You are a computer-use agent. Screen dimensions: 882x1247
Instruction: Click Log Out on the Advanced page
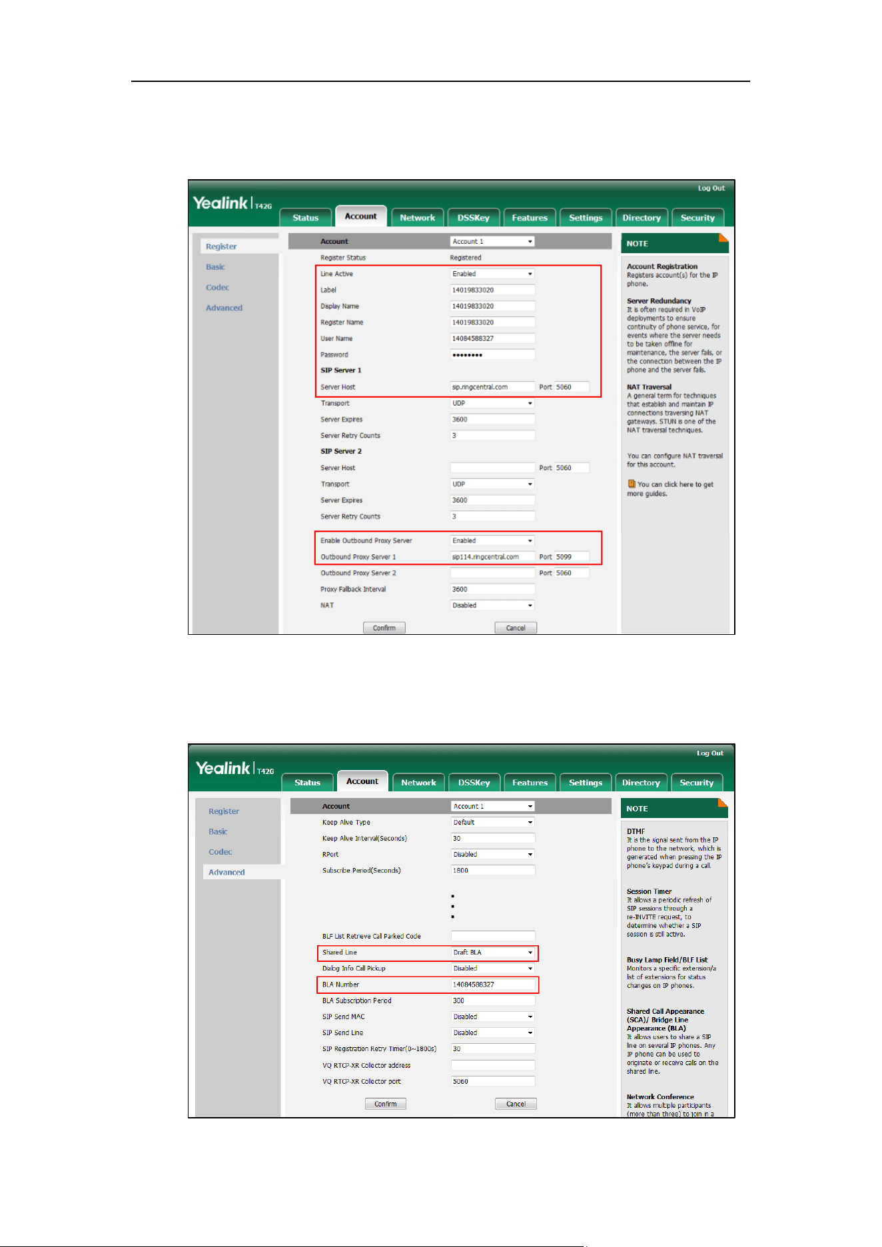pyautogui.click(x=709, y=753)
